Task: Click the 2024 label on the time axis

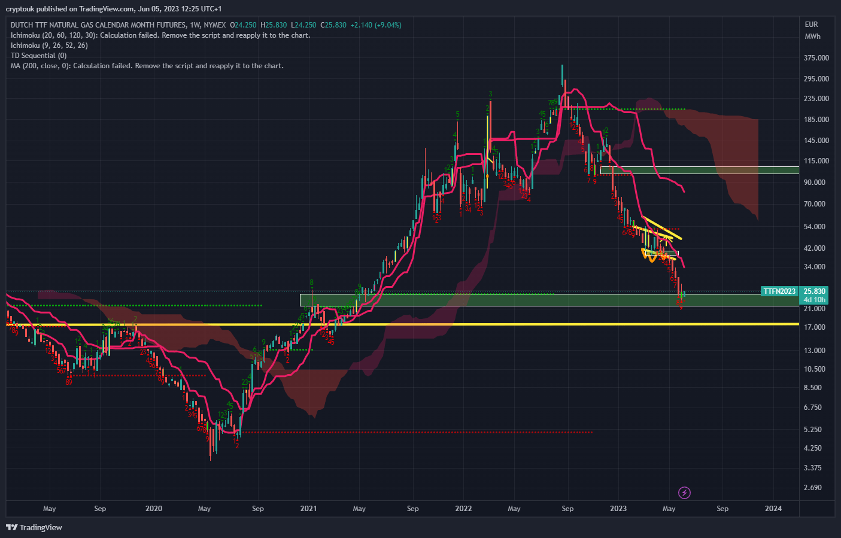Action: tap(773, 508)
